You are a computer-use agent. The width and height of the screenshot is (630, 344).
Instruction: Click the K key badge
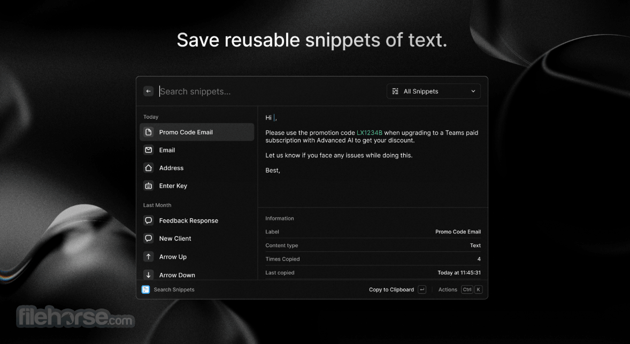(478, 289)
